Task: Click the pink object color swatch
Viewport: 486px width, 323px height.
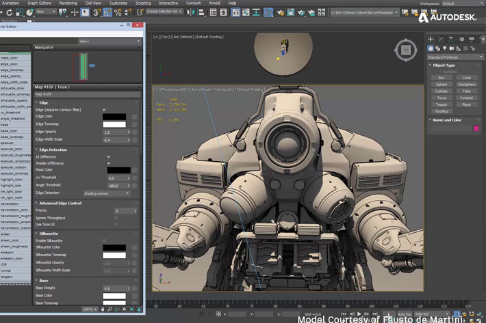Action: tap(476, 128)
